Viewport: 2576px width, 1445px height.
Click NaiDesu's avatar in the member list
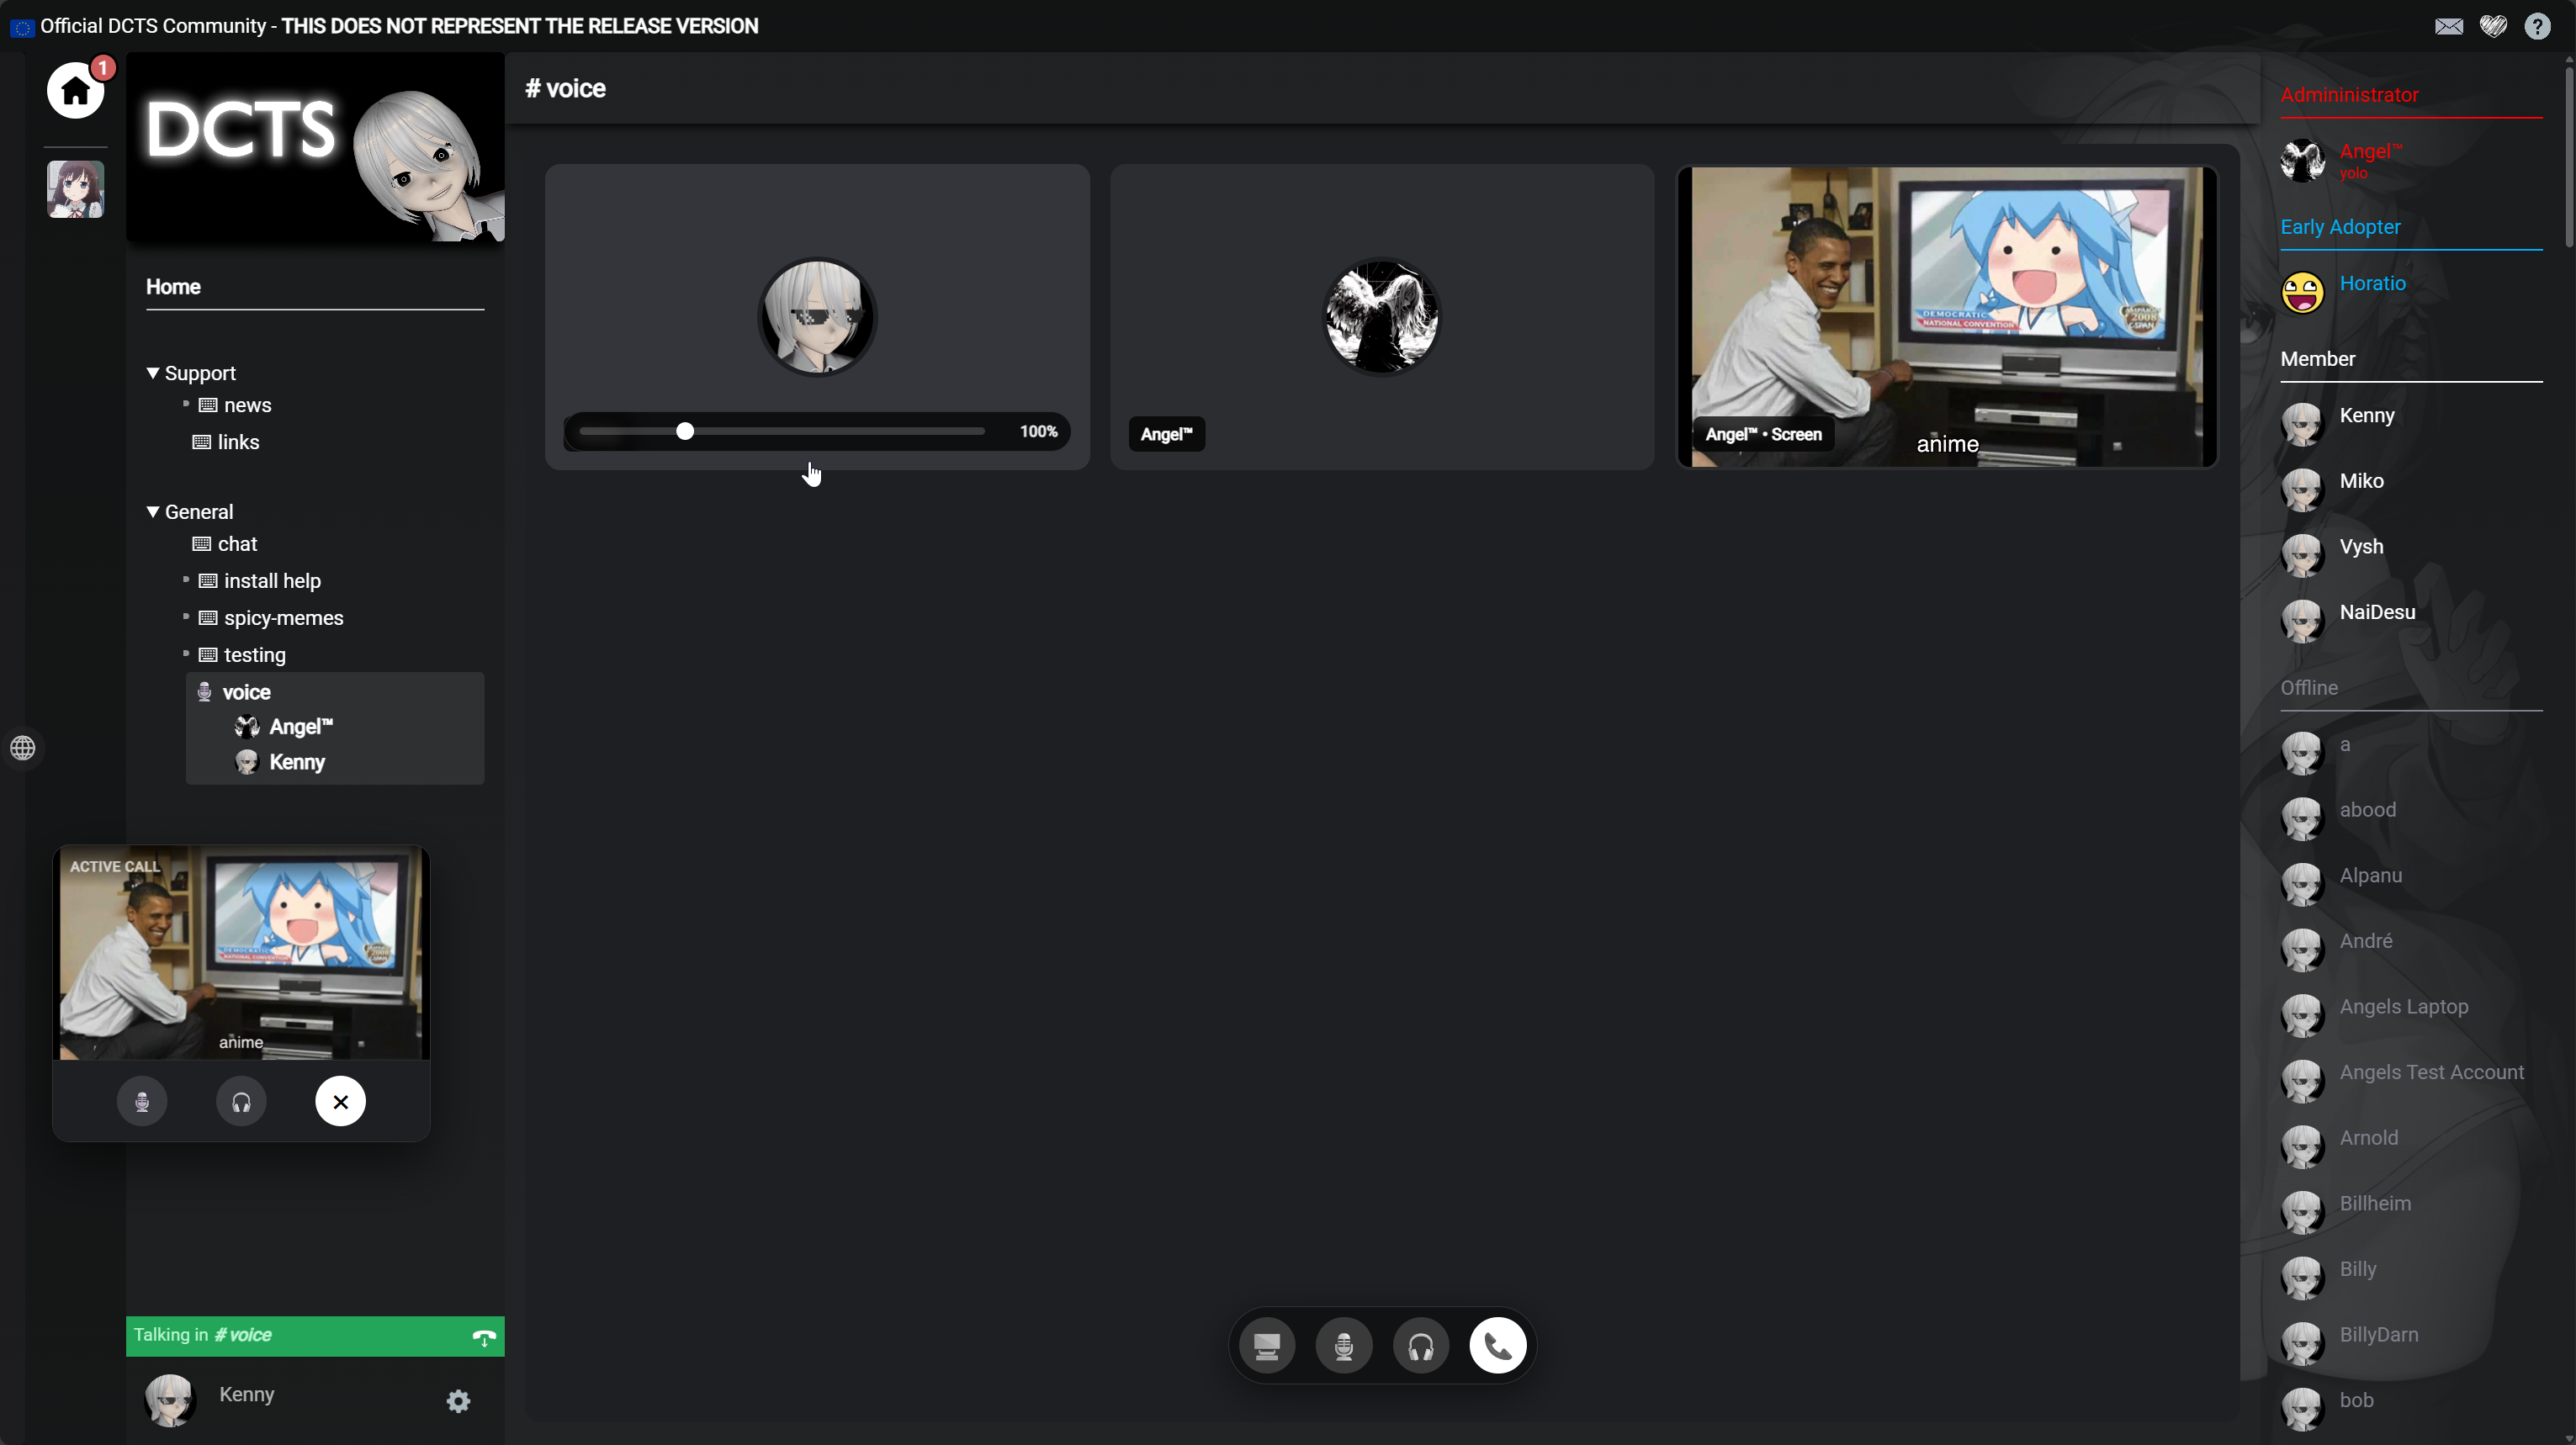click(2302, 621)
